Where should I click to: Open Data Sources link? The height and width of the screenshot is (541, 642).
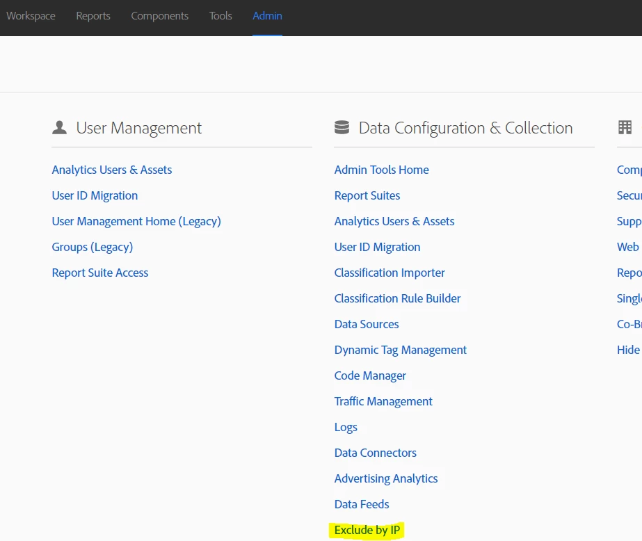(367, 324)
